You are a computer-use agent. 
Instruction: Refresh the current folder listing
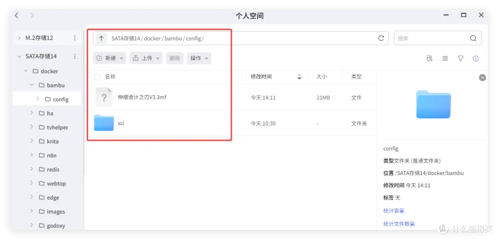coord(381,38)
